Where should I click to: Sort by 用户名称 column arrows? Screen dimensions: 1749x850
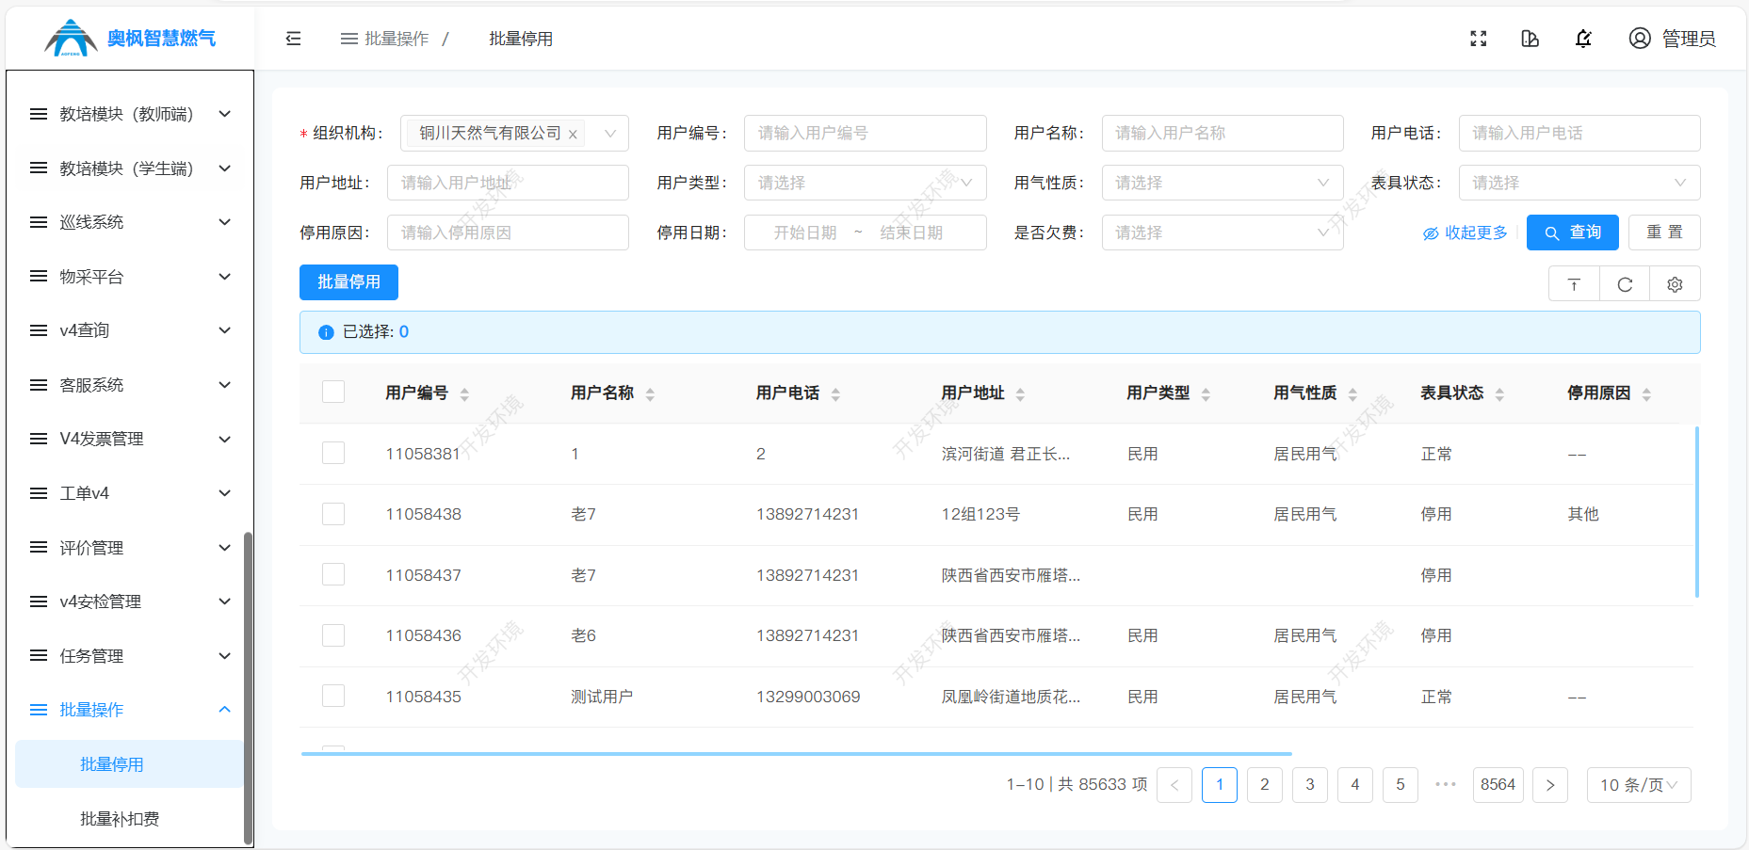[650, 394]
